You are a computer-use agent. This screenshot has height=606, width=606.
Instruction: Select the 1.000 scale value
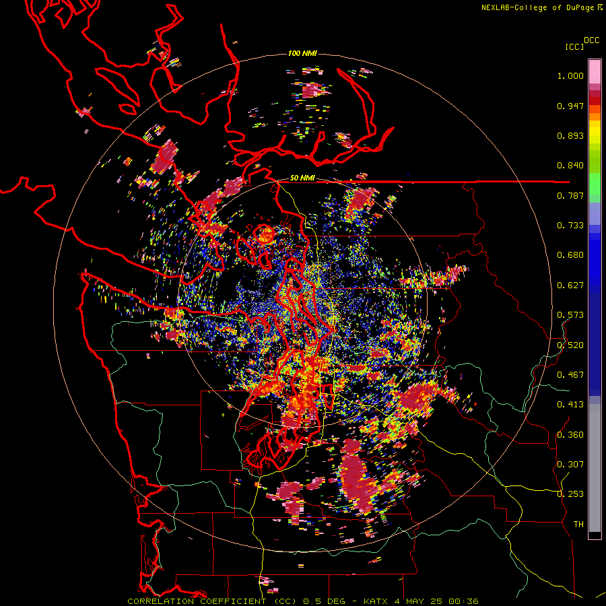[x=570, y=75]
